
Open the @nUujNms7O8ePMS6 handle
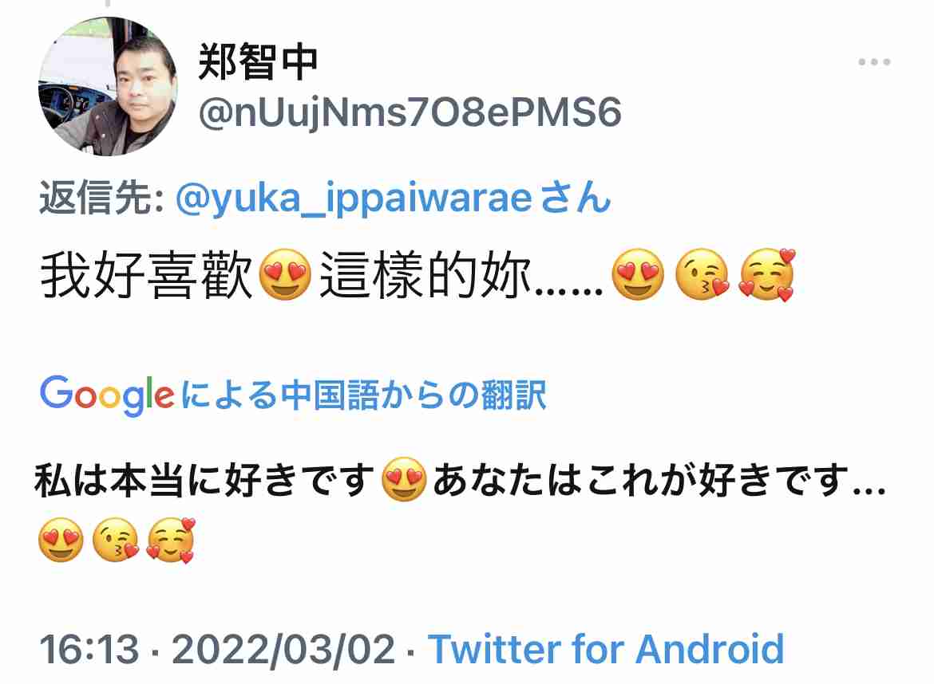click(x=410, y=112)
